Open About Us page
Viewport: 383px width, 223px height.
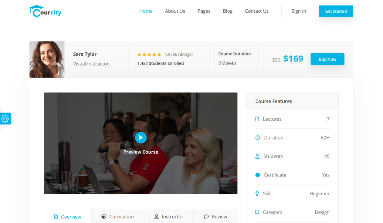[x=175, y=11]
